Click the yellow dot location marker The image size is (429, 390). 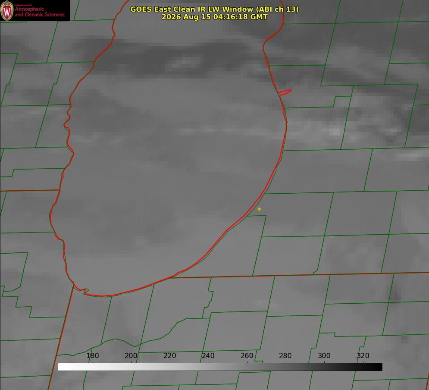click(259, 209)
